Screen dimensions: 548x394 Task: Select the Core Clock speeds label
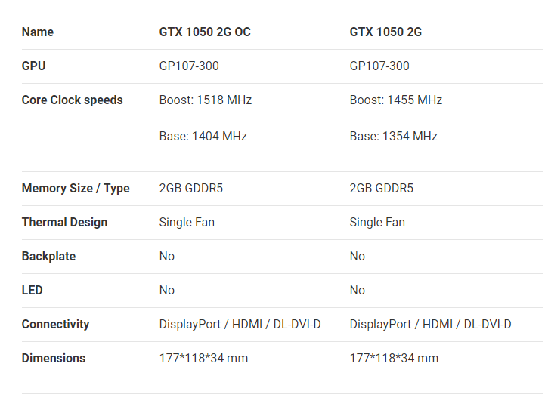click(x=73, y=100)
